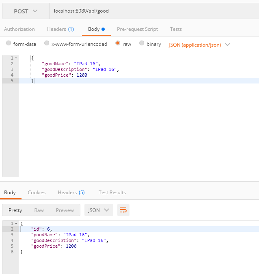The height and width of the screenshot is (274, 259).
Task: Open the Test Results tab
Action: [x=112, y=193]
